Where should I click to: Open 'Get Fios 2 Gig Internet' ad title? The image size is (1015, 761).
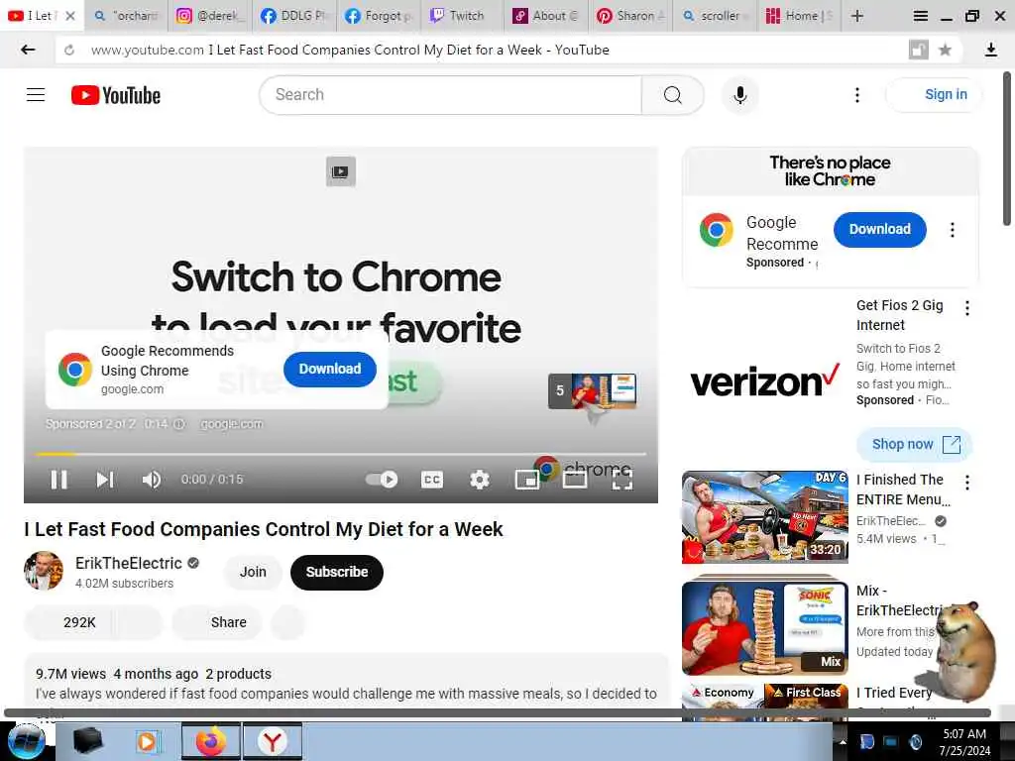coord(900,315)
